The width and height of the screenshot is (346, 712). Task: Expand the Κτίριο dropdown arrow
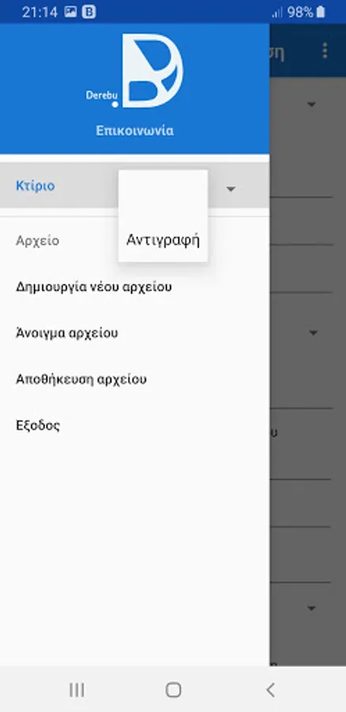[231, 189]
